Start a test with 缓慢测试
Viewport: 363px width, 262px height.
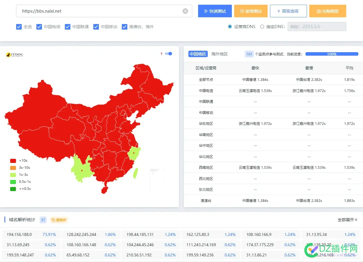click(251, 11)
